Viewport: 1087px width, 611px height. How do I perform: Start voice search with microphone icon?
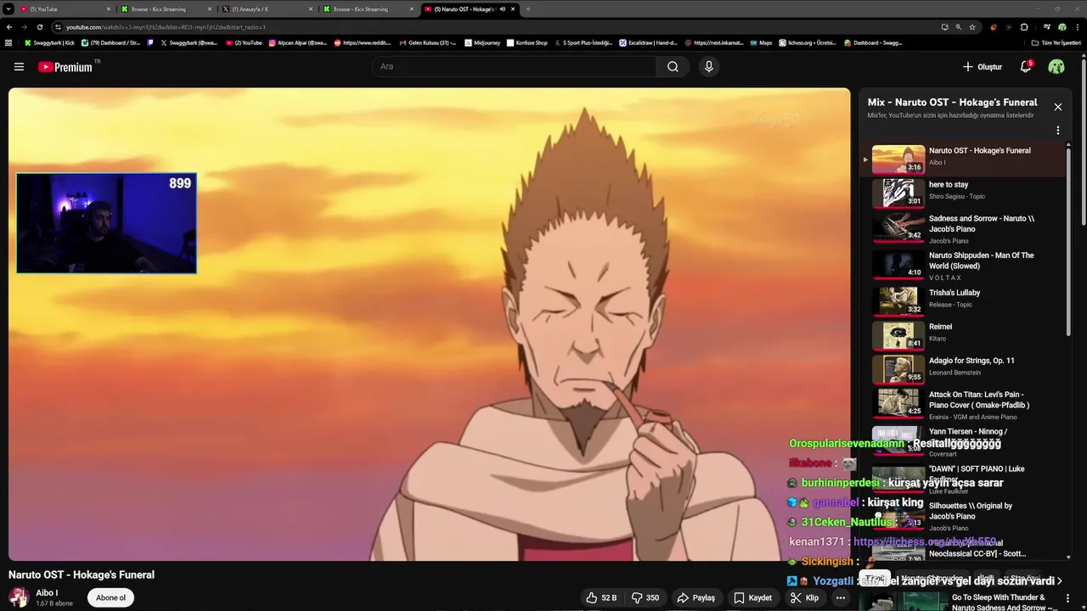click(709, 66)
